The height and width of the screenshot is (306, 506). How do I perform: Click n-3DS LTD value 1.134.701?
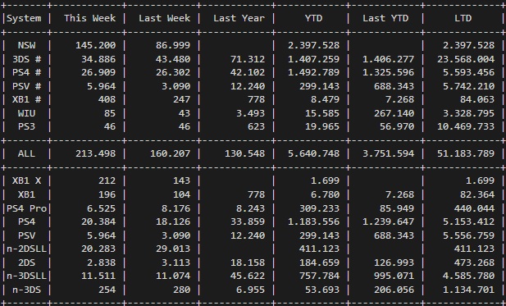(x=468, y=290)
